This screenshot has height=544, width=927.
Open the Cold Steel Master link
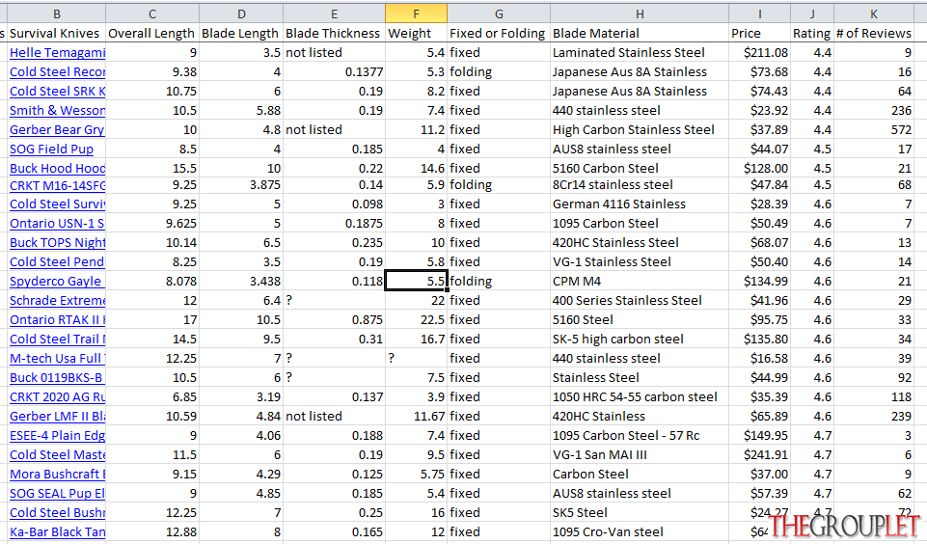[57, 455]
